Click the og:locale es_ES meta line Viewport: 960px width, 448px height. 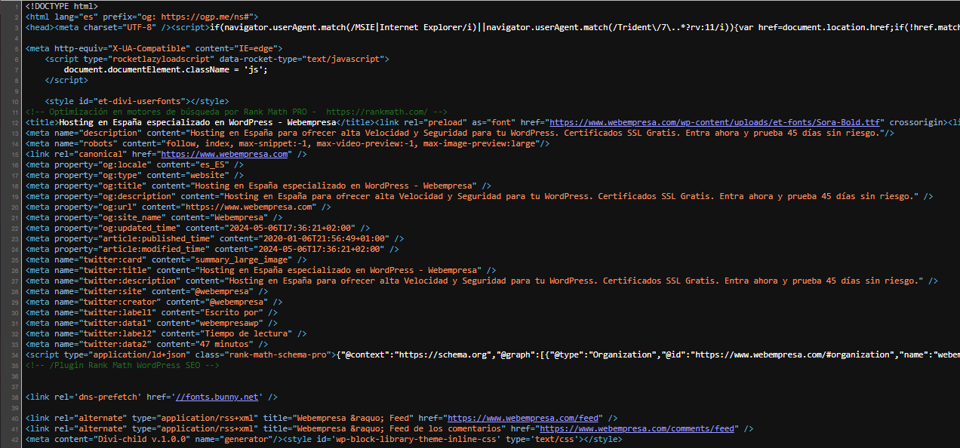coord(134,164)
